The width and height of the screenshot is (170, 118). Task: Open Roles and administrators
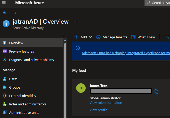tap(32, 104)
